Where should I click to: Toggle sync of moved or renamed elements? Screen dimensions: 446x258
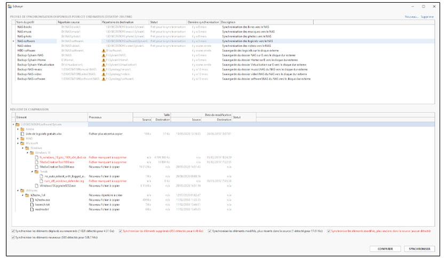13,231
